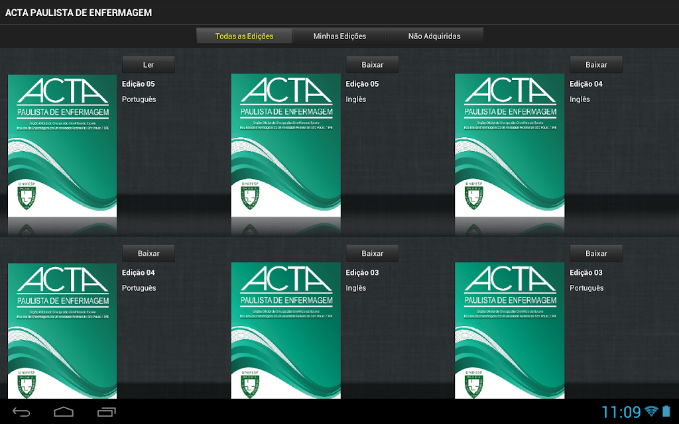Click Ler for Edição 05 Português

[149, 64]
